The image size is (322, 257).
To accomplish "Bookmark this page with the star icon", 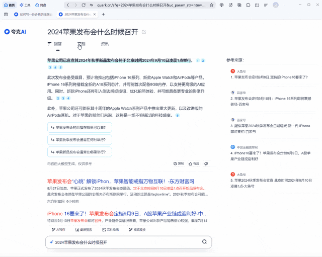I will 211,5.
